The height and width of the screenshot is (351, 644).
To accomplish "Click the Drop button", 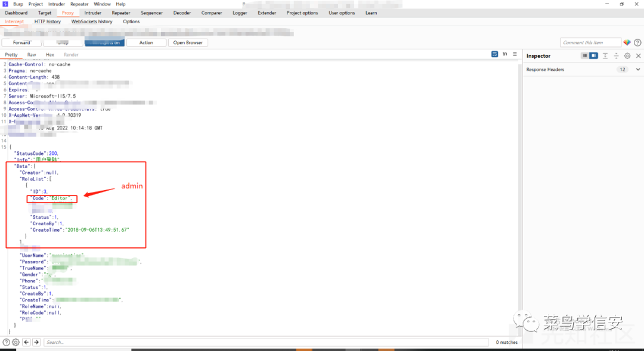I will (63, 42).
